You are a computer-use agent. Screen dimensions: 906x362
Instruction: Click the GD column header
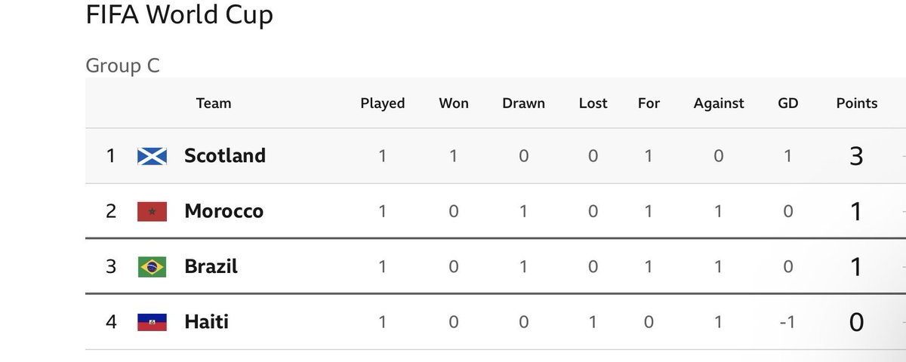coord(787,103)
